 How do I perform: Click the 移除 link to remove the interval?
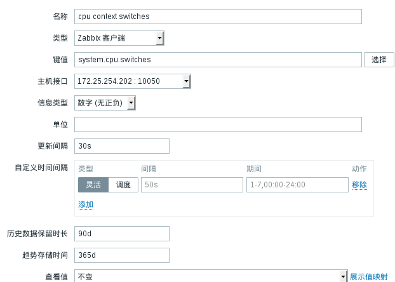359,185
